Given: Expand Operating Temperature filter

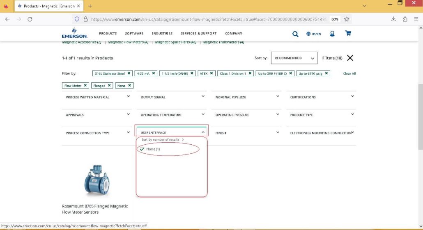Looking at the screenshot, I should [x=172, y=115].
